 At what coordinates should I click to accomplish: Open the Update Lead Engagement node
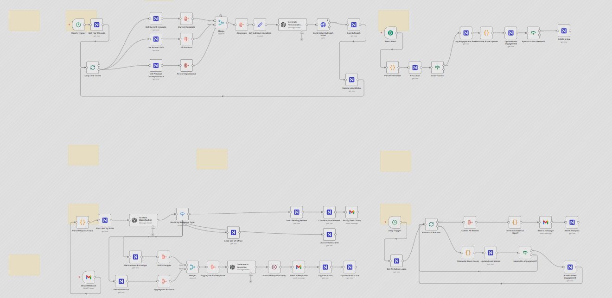pos(510,33)
